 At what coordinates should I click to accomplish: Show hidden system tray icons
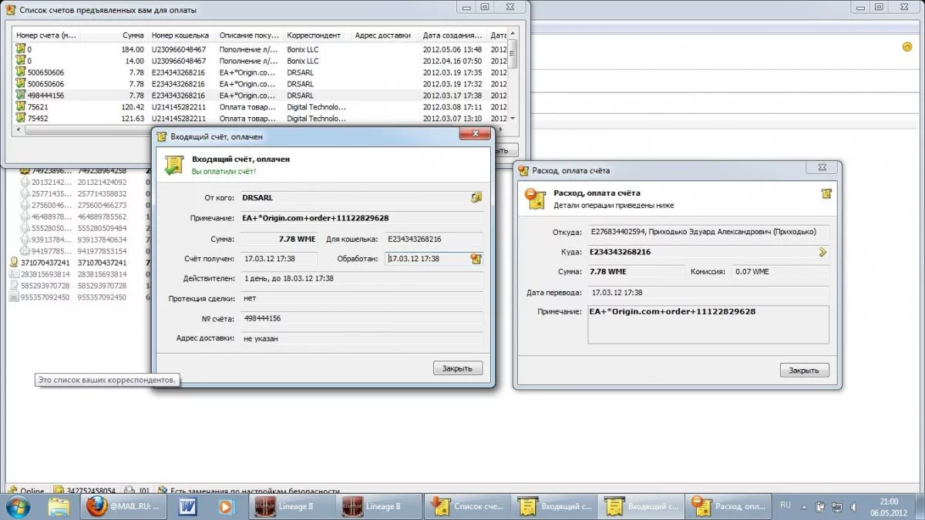[805, 506]
